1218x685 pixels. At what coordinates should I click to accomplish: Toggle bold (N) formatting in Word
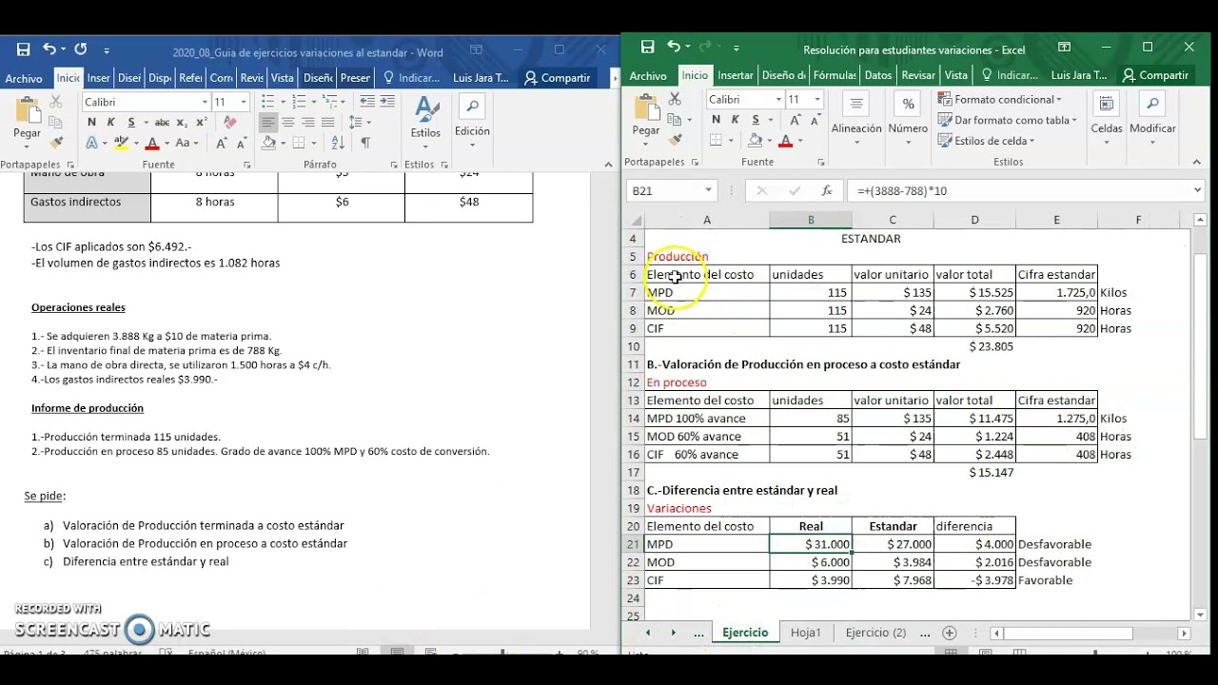coord(91,122)
